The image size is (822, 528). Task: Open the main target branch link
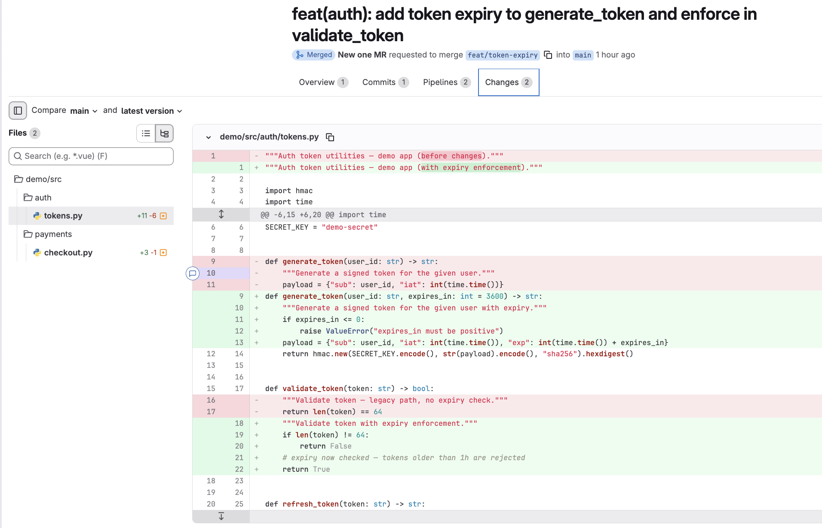(x=583, y=55)
